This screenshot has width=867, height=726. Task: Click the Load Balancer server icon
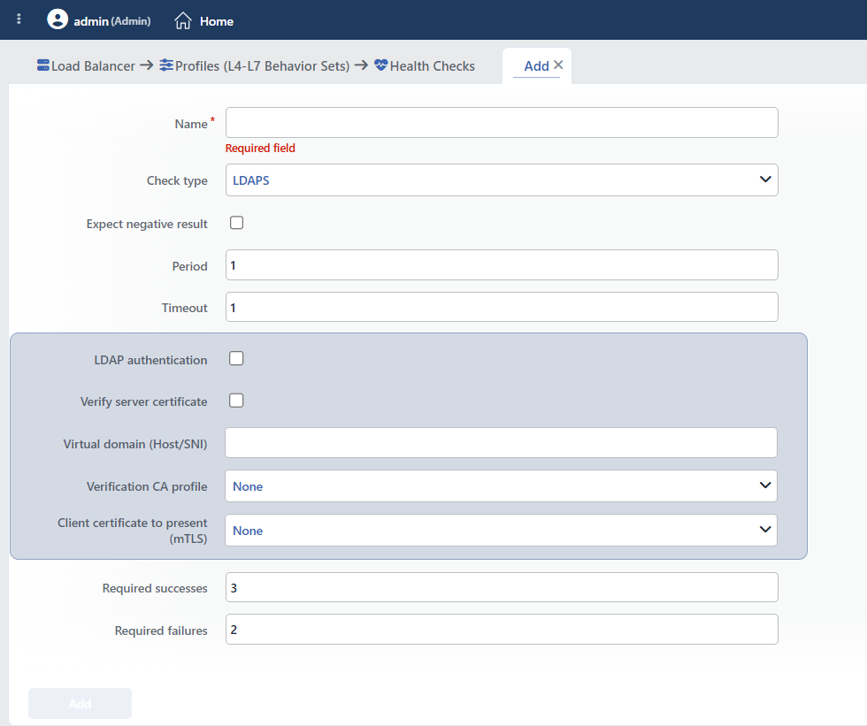[43, 65]
